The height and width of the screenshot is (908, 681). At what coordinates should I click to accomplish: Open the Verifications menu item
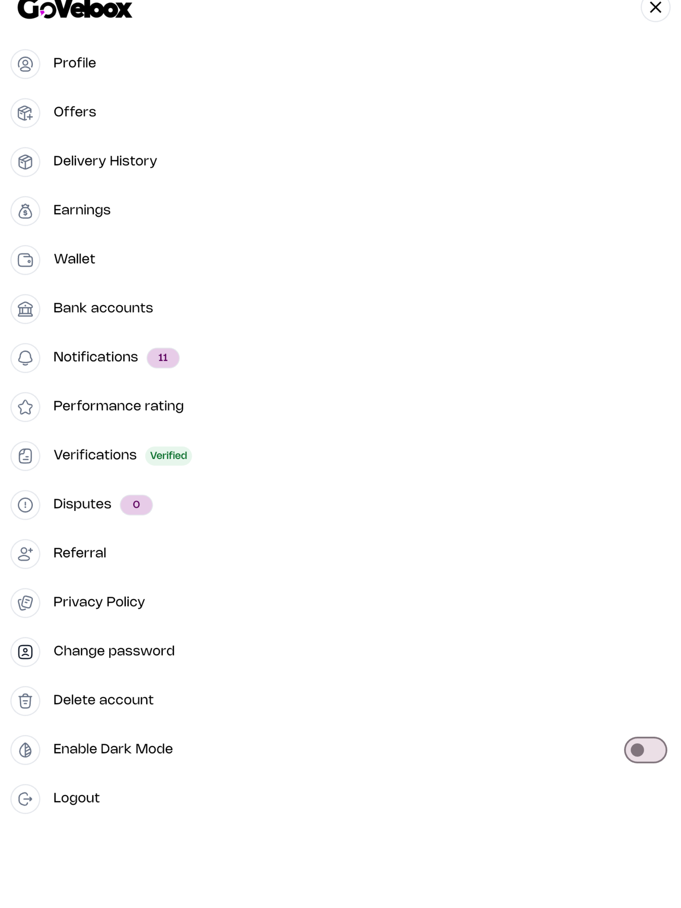pos(95,455)
